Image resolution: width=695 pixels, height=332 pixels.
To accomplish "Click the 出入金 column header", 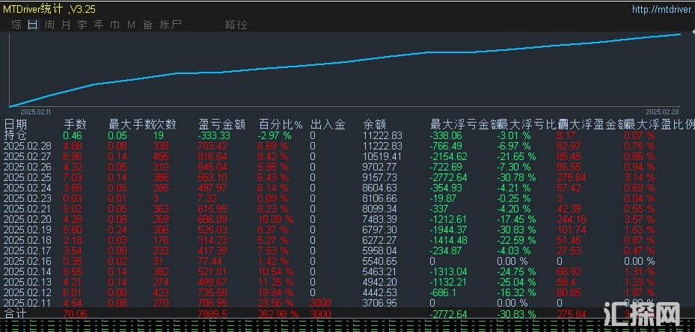I will point(328,125).
